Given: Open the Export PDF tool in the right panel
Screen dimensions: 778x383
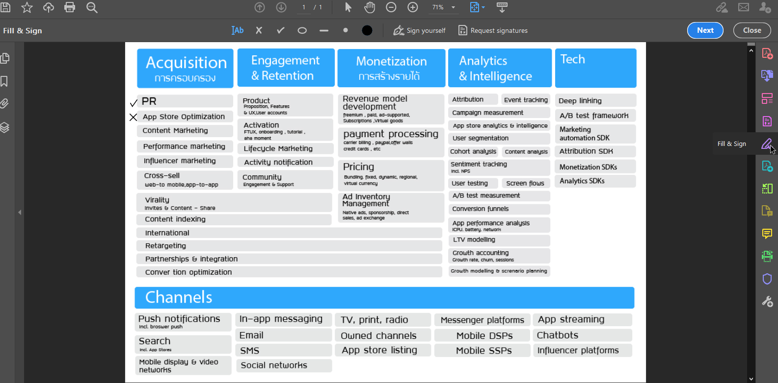Looking at the screenshot, I should click(x=767, y=166).
